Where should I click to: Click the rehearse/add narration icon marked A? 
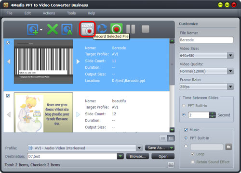point(67,29)
